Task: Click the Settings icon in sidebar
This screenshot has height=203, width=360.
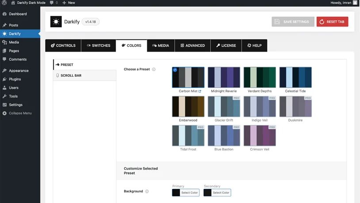Action: tap(4, 105)
